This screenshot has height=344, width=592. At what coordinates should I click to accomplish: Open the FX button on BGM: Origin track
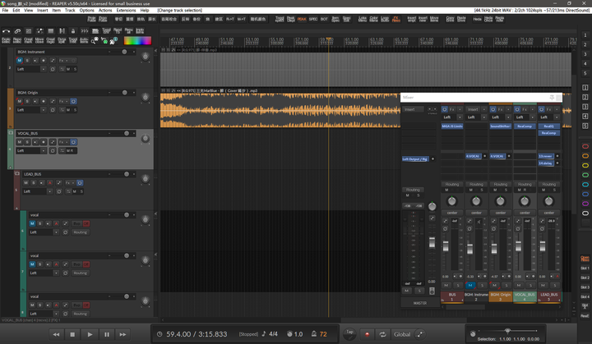point(62,102)
